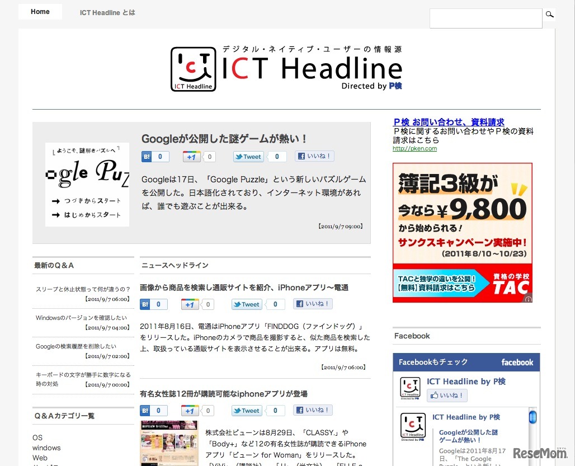Like the Google puzzle article on Facebook
575x466 pixels.
click(x=315, y=156)
